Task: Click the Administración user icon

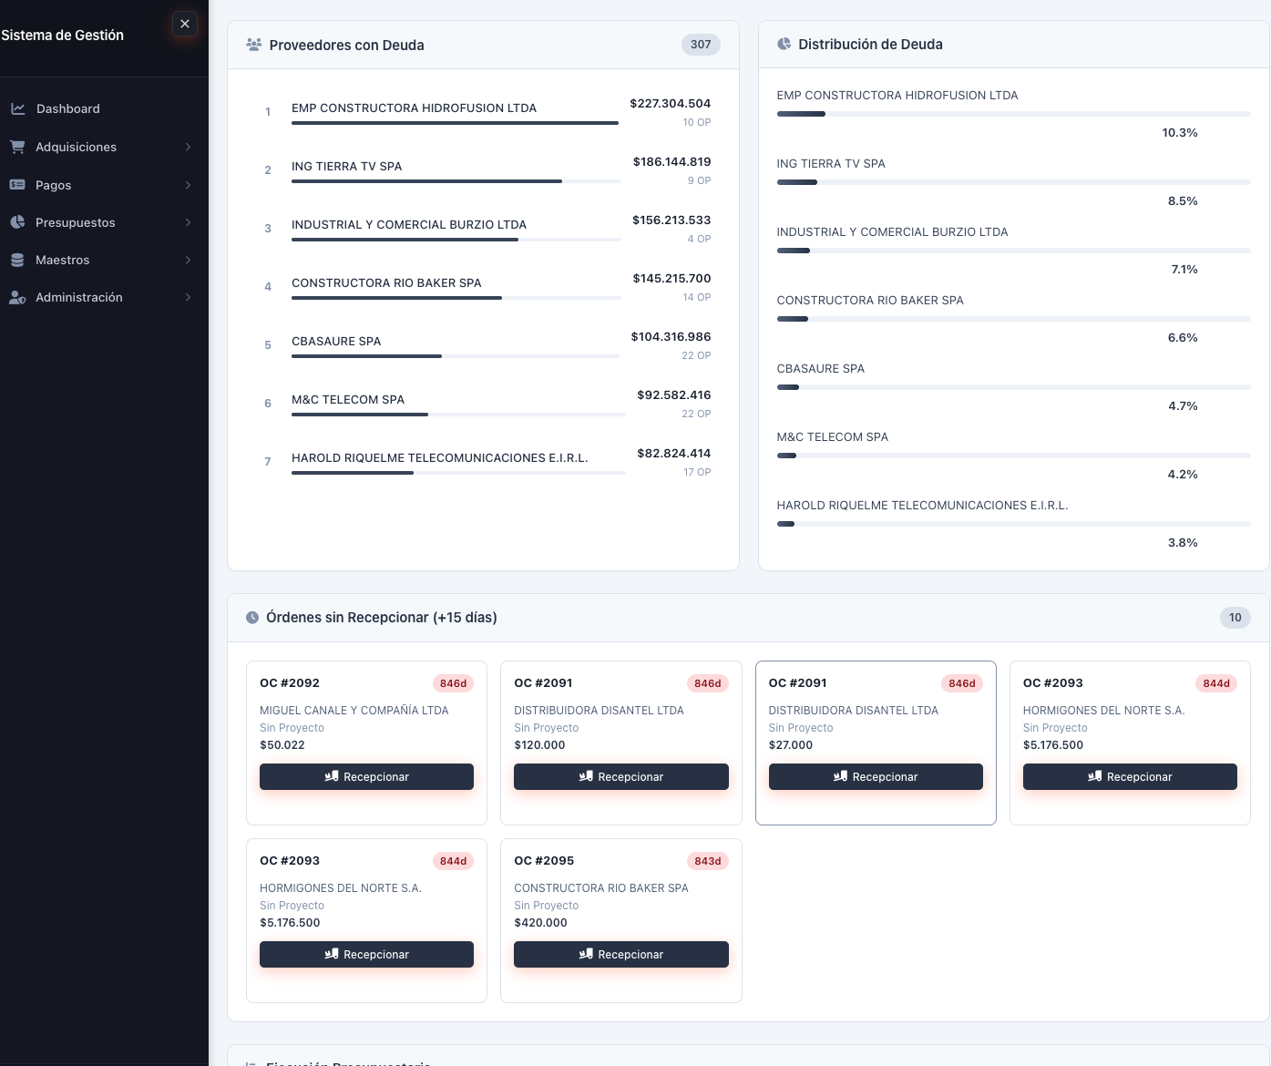Action: pyautogui.click(x=17, y=297)
